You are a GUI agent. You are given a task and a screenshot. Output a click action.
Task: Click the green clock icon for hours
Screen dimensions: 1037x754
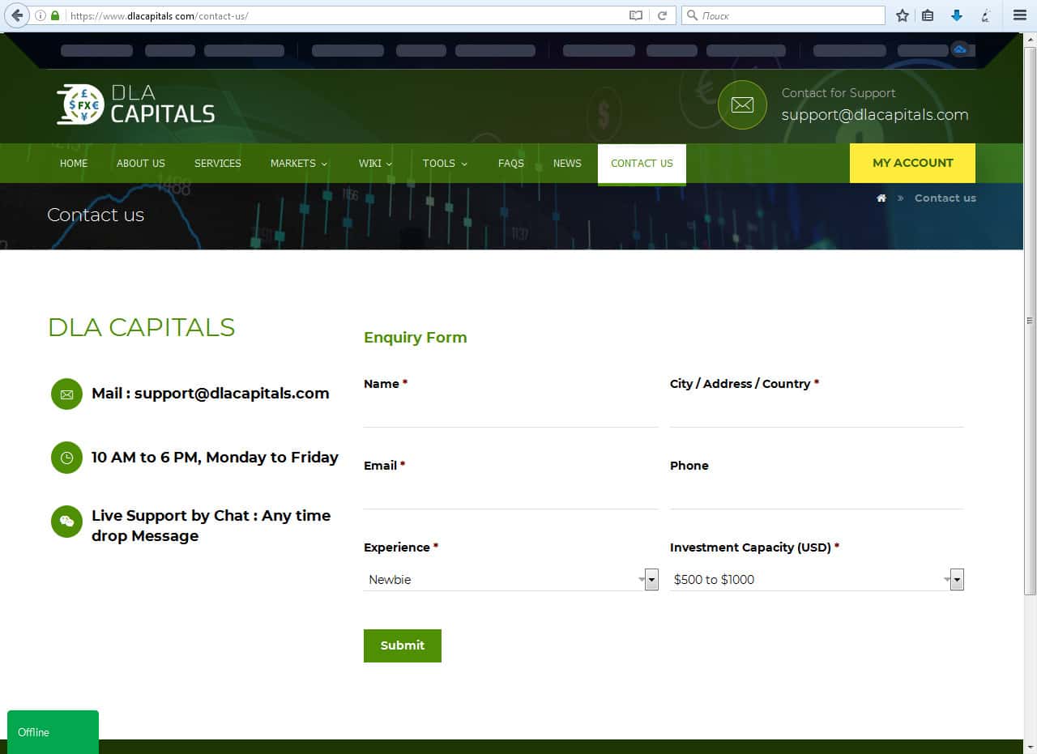(66, 458)
